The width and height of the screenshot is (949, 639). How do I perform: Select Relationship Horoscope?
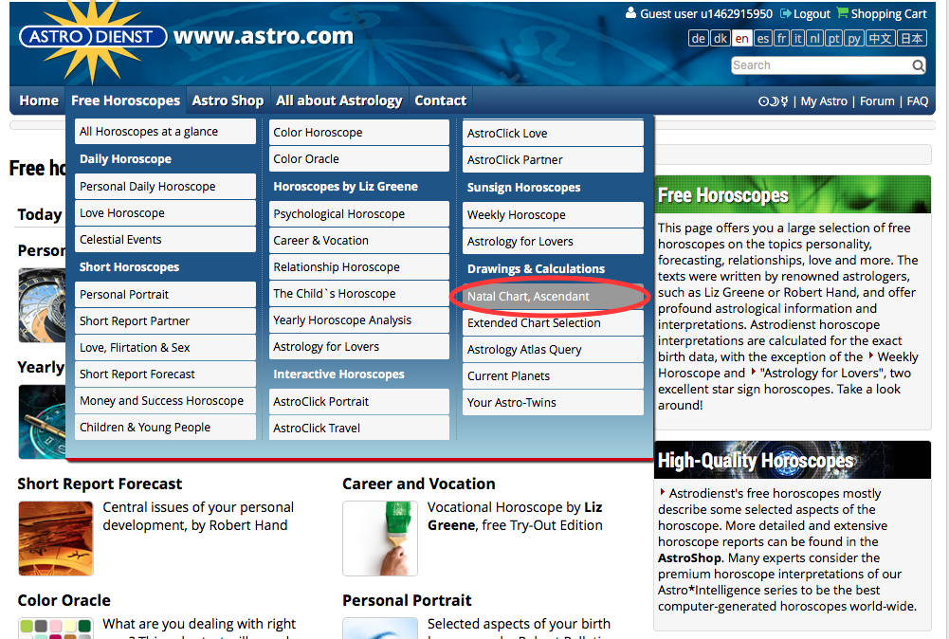359,266
